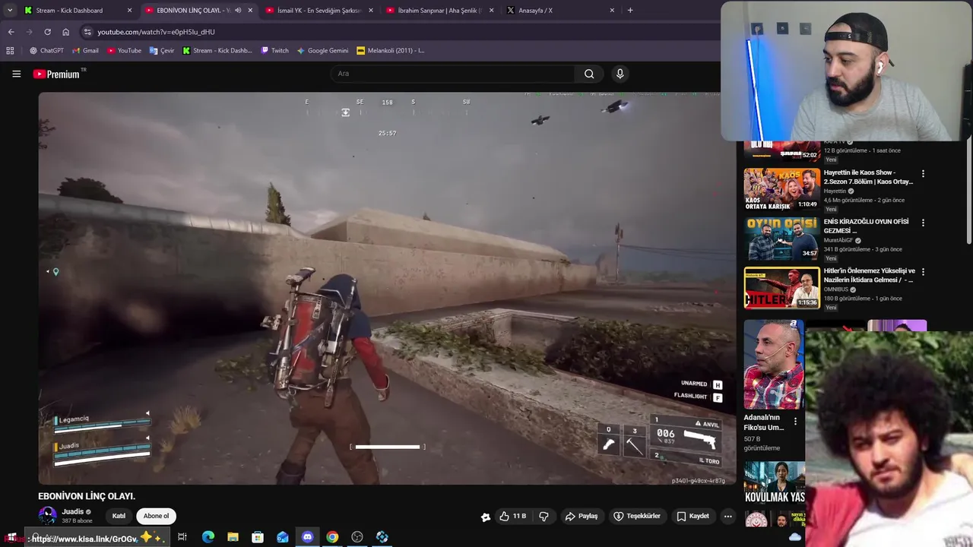Start voice search with the microphone icon

620,74
